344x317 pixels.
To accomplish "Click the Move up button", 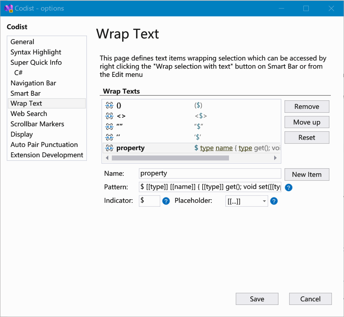I will tap(307, 122).
